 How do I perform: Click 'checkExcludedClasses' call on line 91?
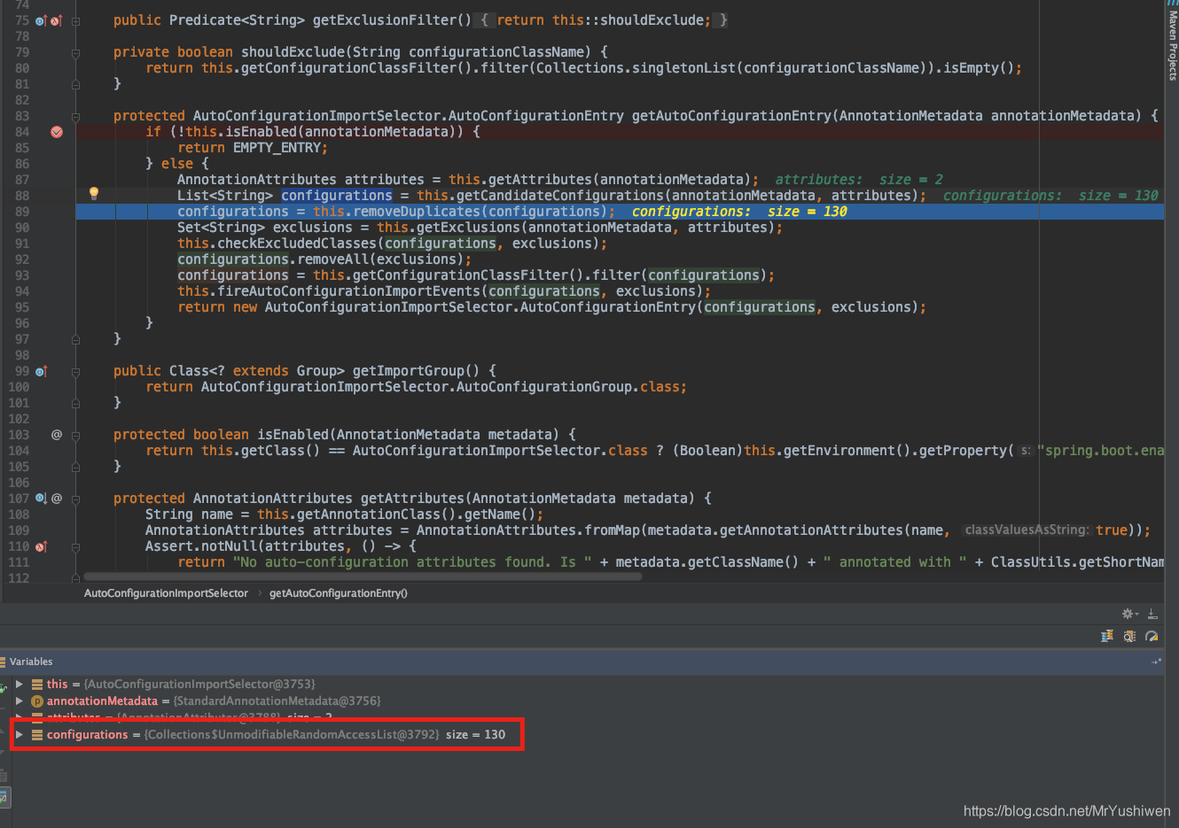pos(297,244)
